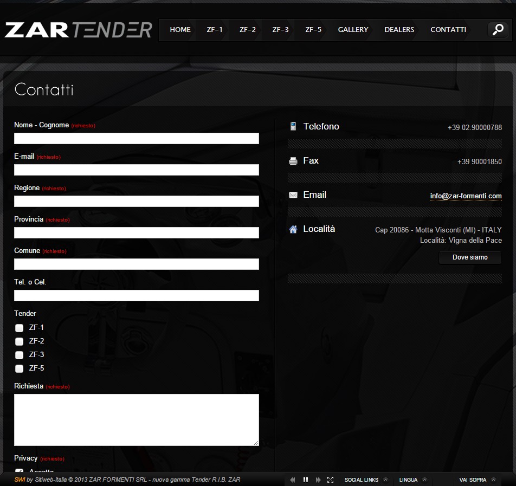This screenshot has width=516, height=486.
Task: Click the Email envelope icon
Action: [293, 195]
